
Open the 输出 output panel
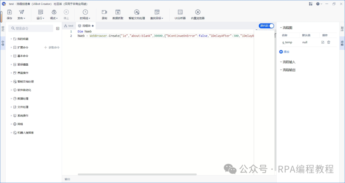pos(67,179)
